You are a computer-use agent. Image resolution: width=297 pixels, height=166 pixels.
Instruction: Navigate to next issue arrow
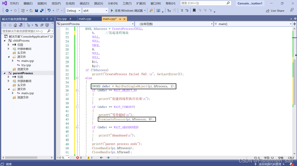click(x=108, y=158)
